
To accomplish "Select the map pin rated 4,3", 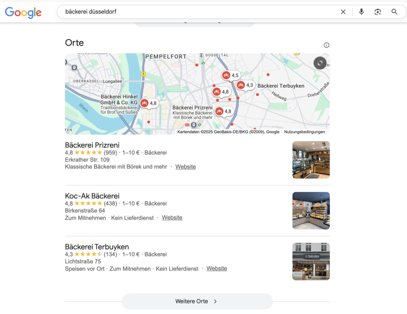I will (245, 85).
